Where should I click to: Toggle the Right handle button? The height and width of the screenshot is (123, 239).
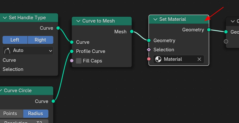click(40, 40)
